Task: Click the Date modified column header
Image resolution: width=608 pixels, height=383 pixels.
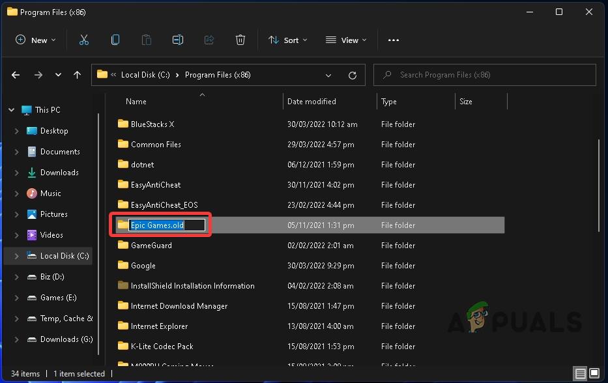Action: click(311, 102)
